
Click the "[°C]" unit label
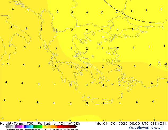pos(61,124)
